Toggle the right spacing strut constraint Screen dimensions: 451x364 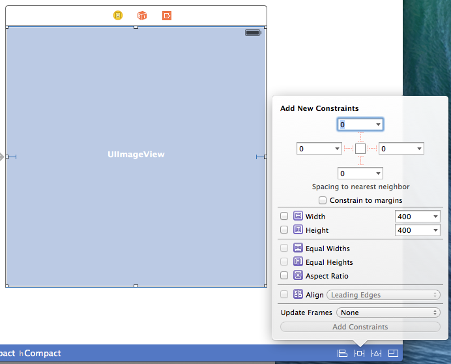pos(372,149)
